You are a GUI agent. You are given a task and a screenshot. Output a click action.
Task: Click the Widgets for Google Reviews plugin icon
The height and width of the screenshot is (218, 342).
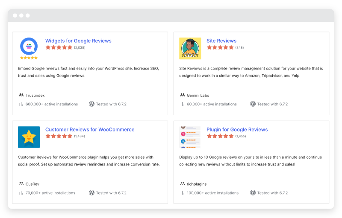[x=29, y=48]
